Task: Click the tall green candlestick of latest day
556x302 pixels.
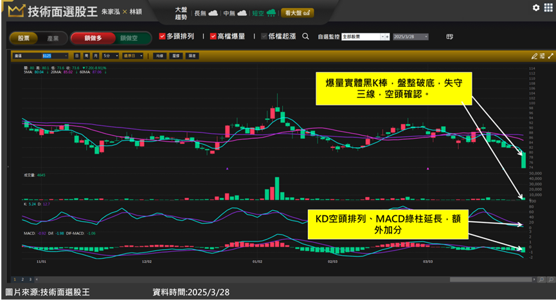Action: click(x=523, y=160)
